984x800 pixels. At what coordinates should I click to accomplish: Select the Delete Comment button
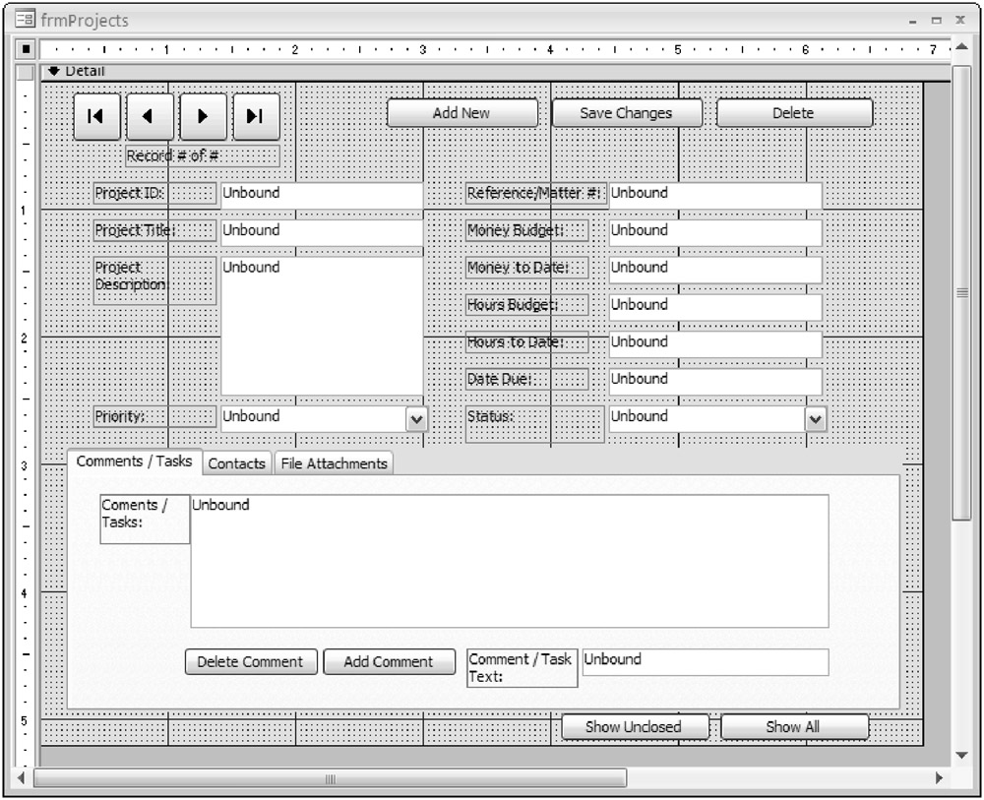pos(251,662)
